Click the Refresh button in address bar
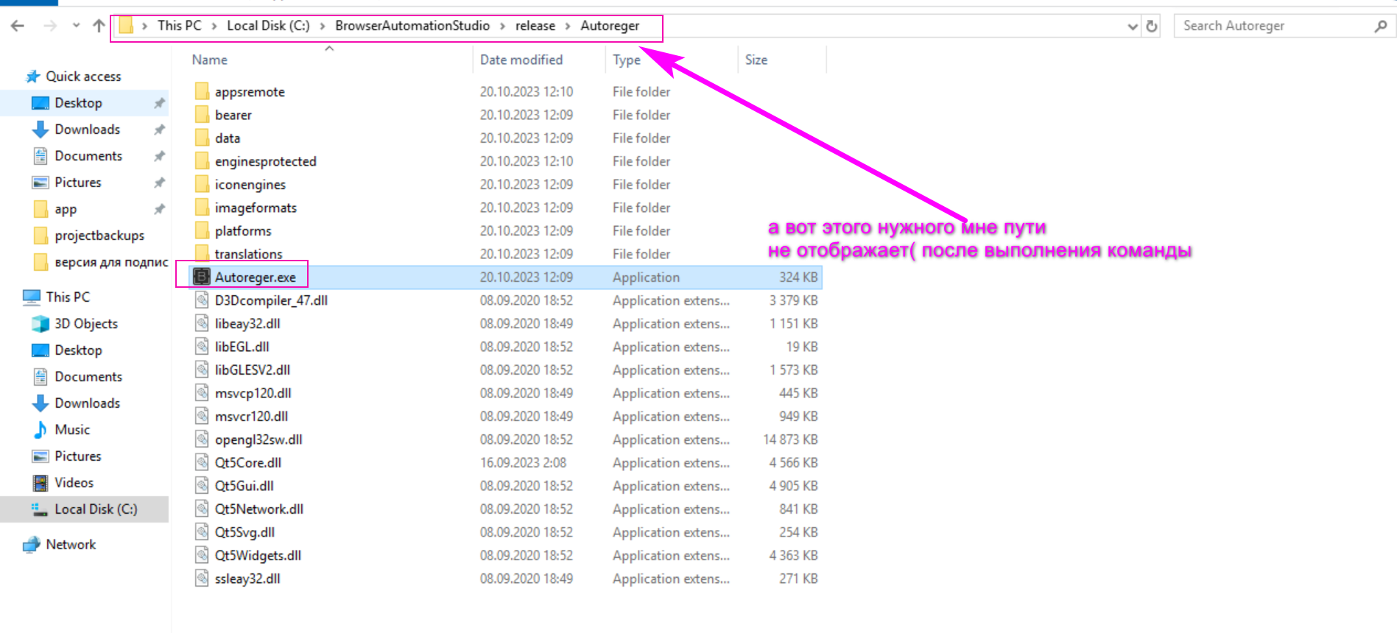The image size is (1397, 633). (1152, 26)
